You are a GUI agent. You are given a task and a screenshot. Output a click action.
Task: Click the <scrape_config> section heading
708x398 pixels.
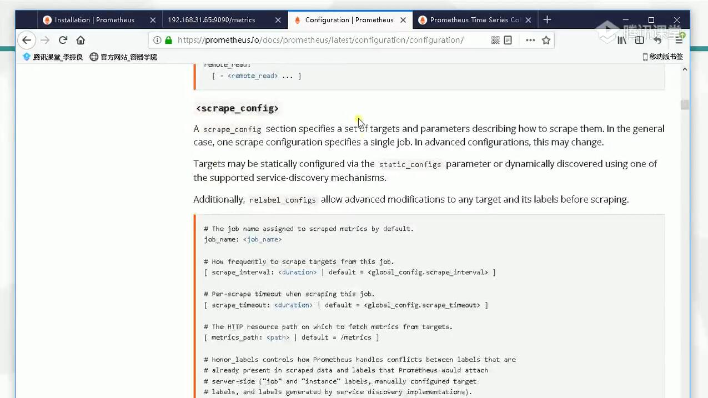237,108
